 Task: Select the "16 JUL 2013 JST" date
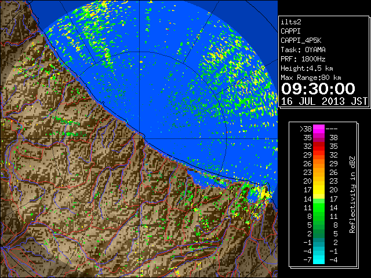(x=324, y=101)
